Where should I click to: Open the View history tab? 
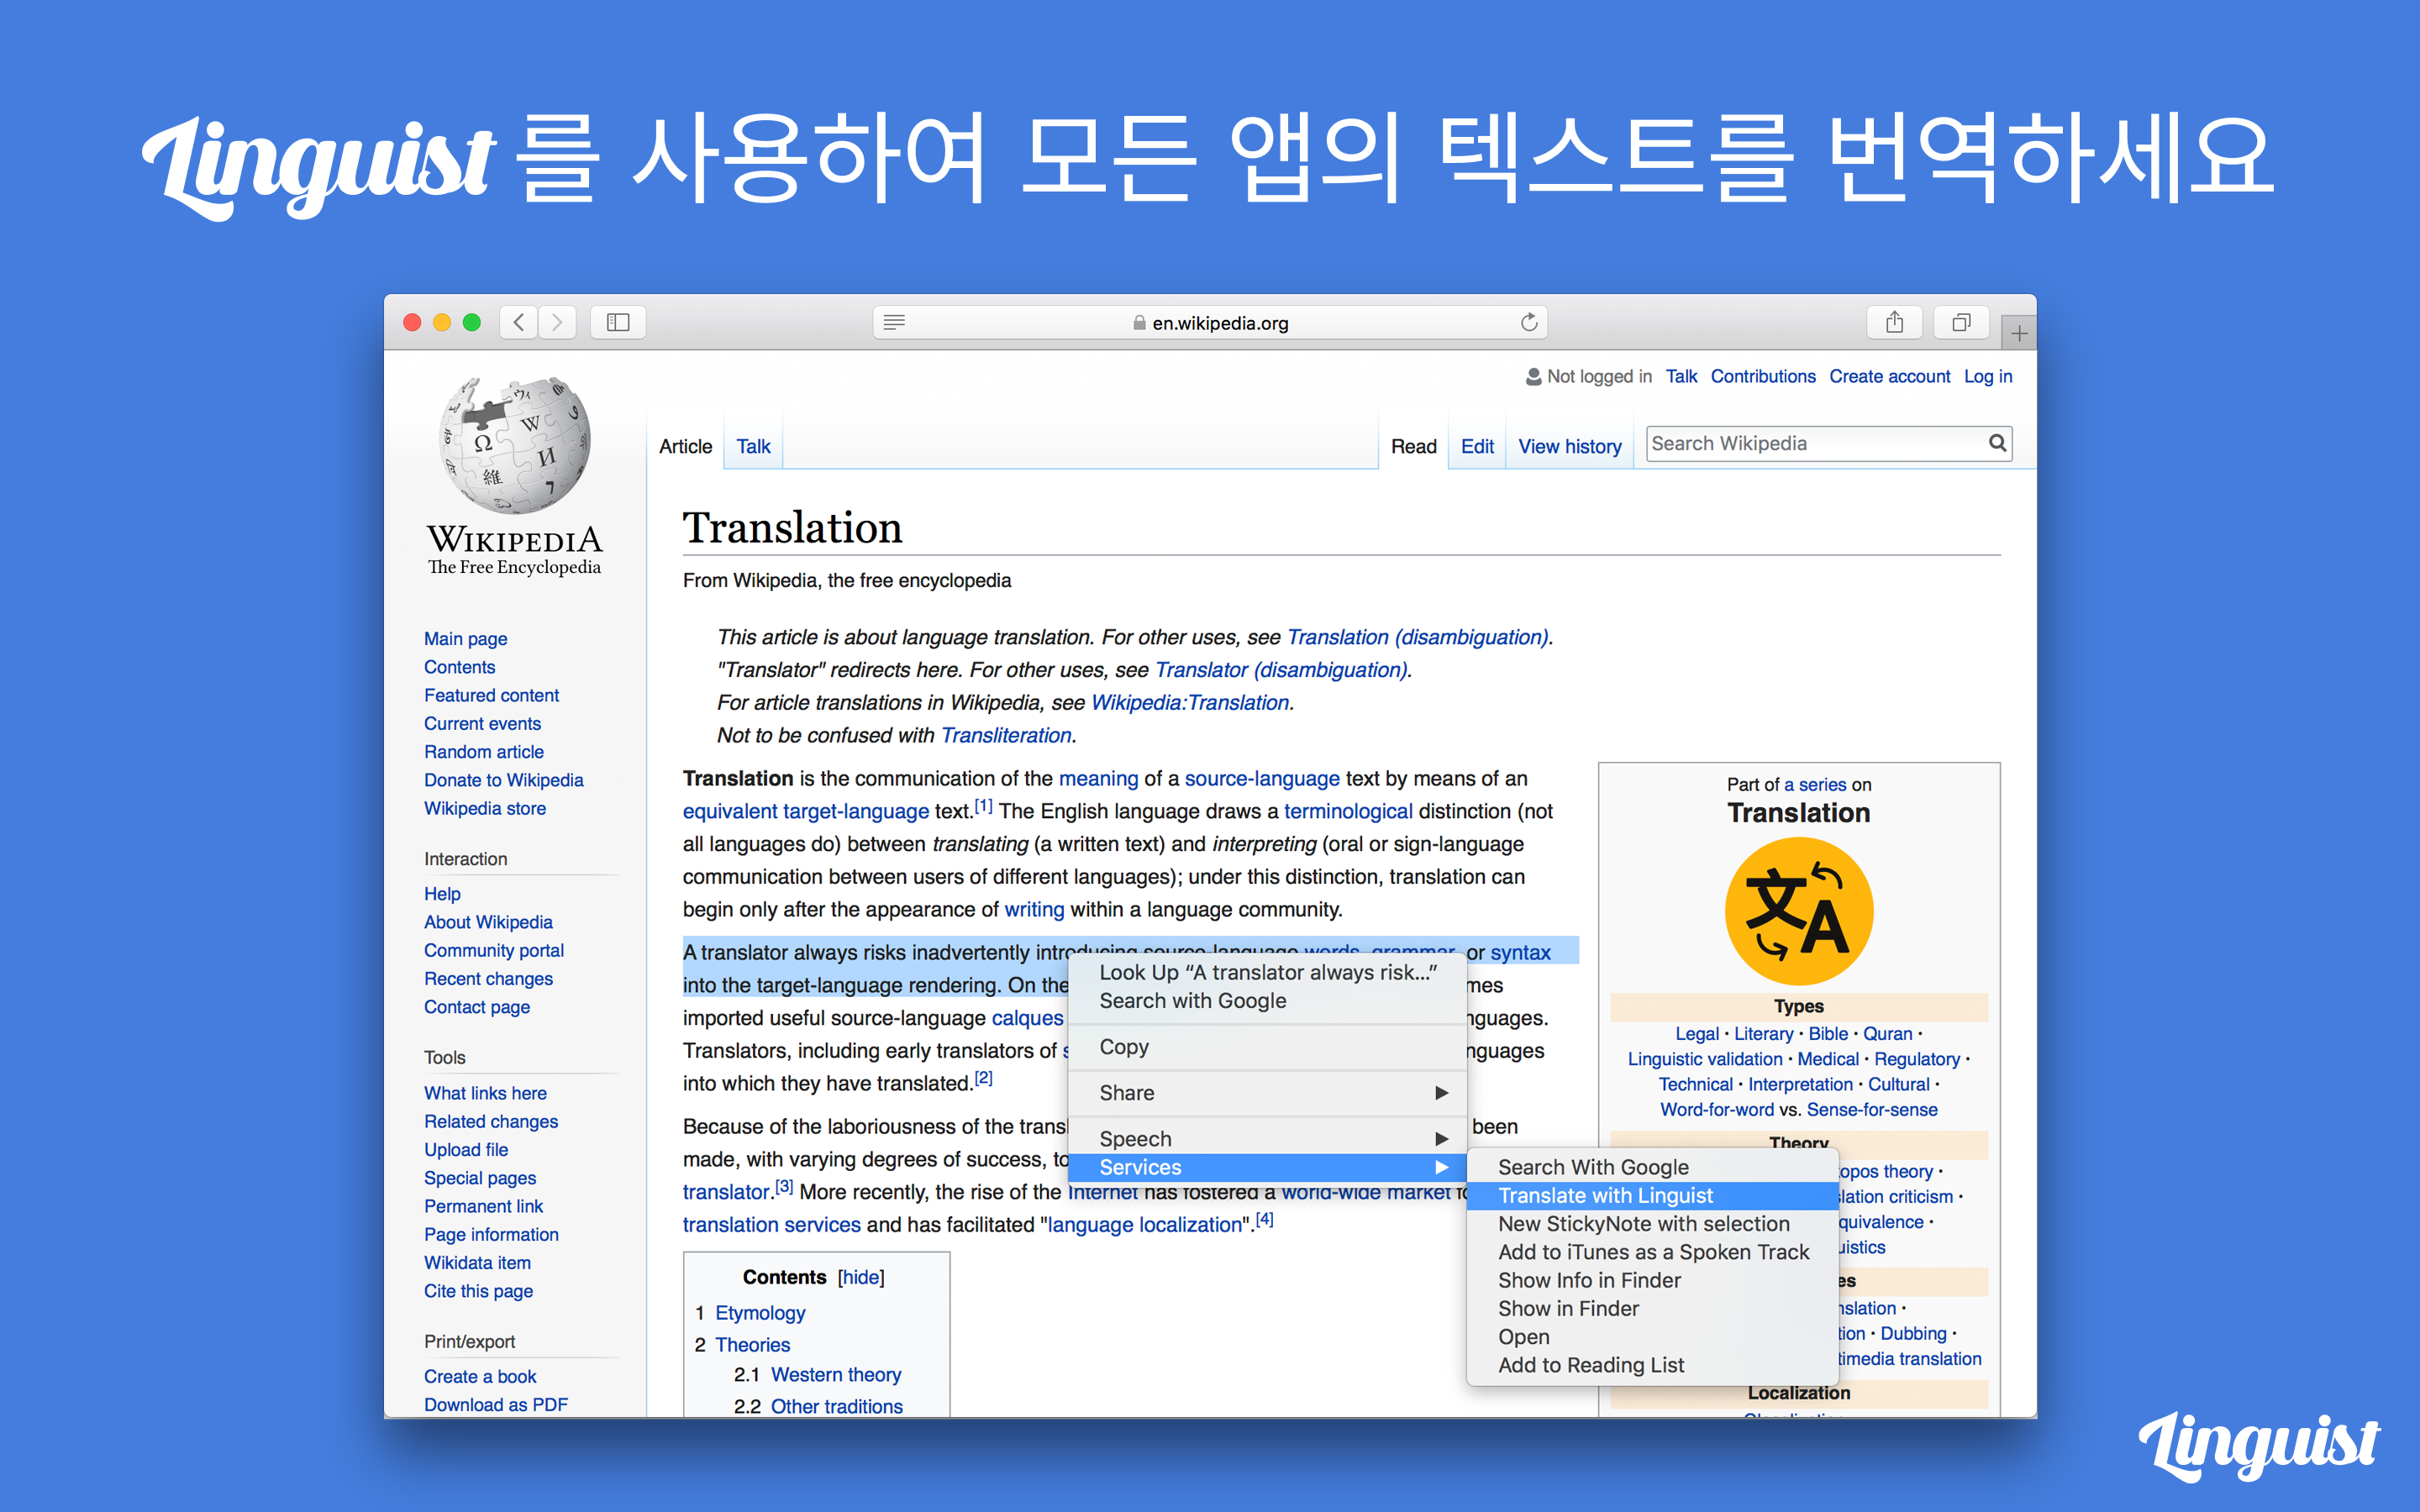coord(1569,446)
